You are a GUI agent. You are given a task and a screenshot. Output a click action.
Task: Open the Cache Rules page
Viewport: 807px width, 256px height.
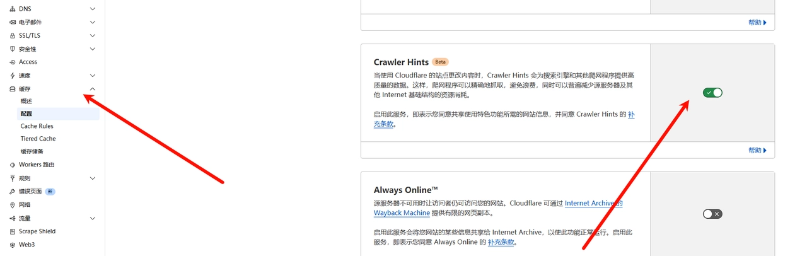pyautogui.click(x=37, y=126)
